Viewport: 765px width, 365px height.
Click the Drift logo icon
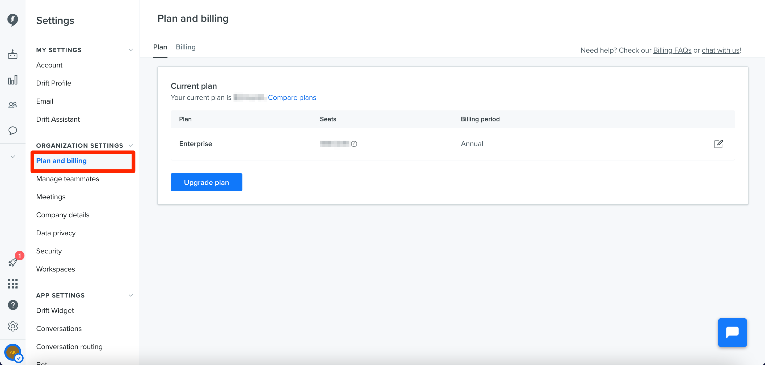point(12,20)
